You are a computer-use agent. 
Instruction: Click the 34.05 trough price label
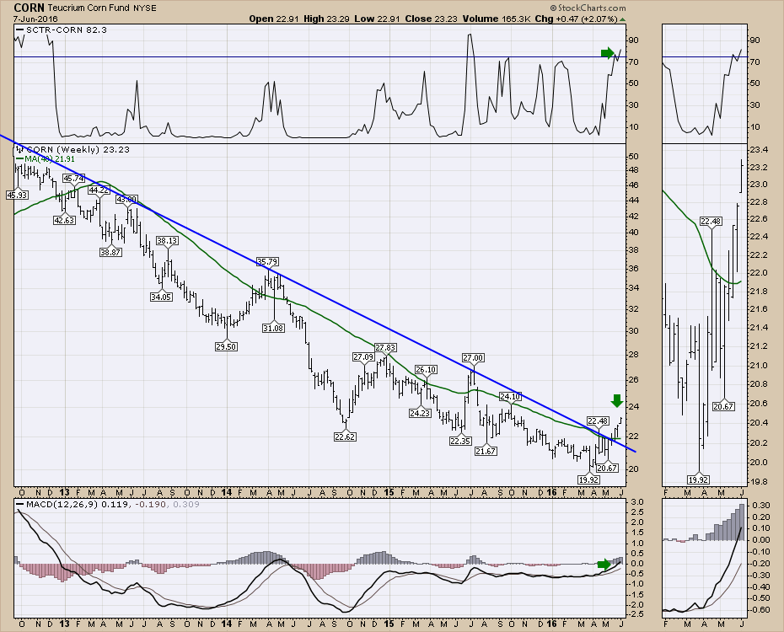coord(161,297)
